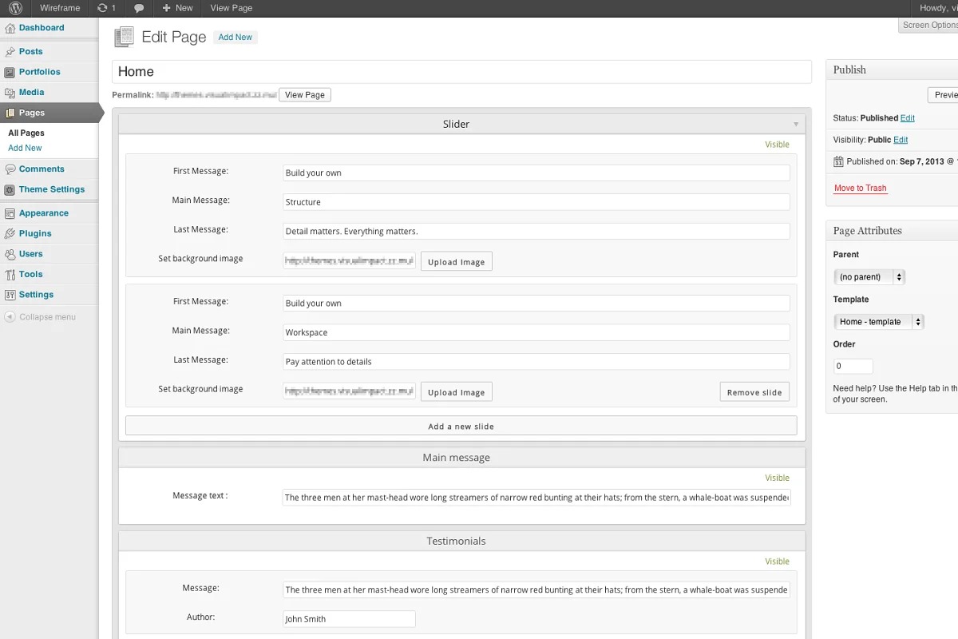This screenshot has width=958, height=639.
Task: Toggle Visible on the Slider section
Action: tap(777, 145)
